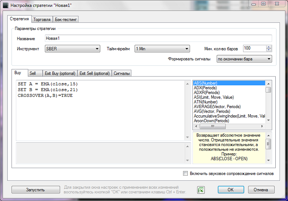Select AroonDown(Periods) in function list
The height and width of the screenshot is (201, 288).
[x=229, y=121]
